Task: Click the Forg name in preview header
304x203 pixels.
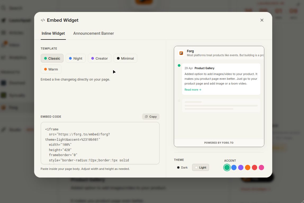Action: click(x=190, y=51)
